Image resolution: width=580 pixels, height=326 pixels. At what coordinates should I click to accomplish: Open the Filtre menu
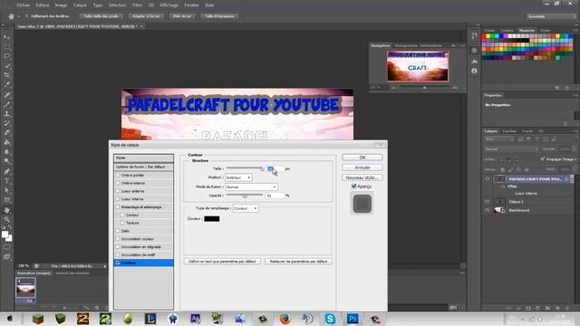click(137, 5)
